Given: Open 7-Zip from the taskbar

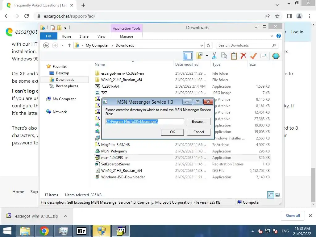Looking at the screenshot, I should point(81,231).
